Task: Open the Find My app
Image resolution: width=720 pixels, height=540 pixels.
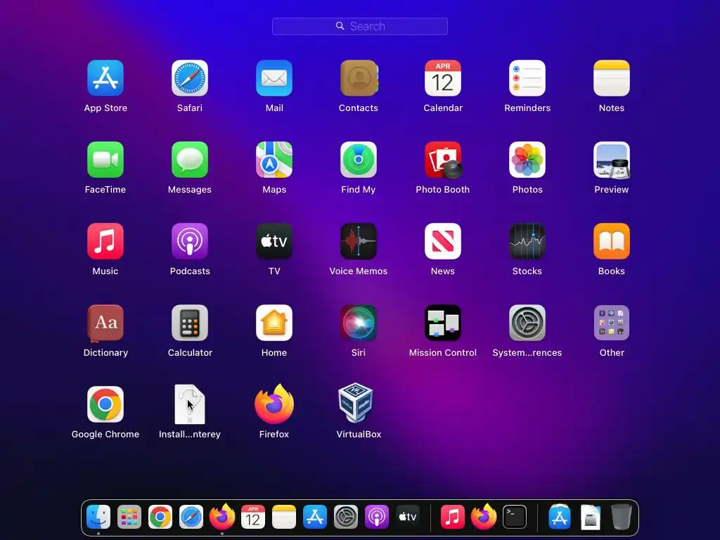Action: coord(359,160)
